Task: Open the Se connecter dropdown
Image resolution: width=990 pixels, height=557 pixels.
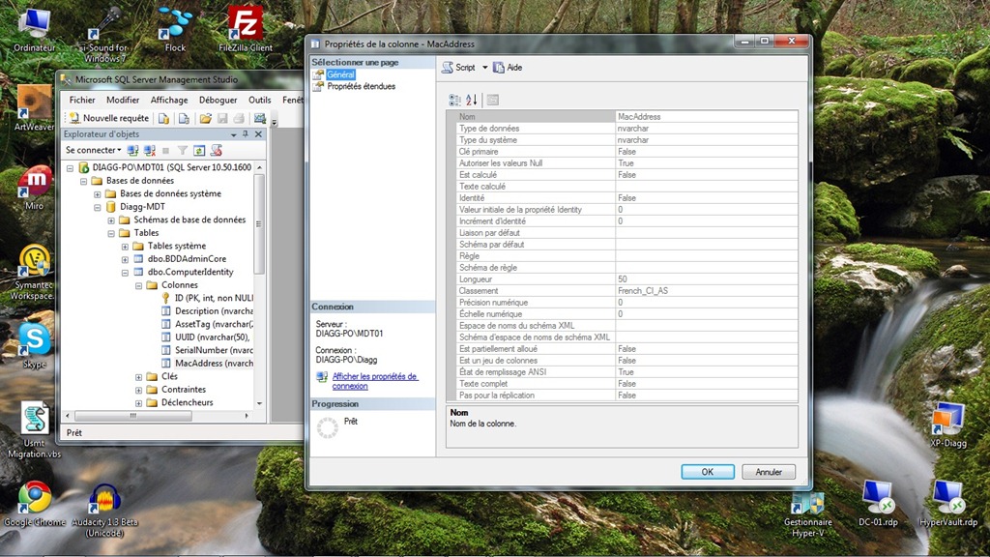Action: coord(94,150)
